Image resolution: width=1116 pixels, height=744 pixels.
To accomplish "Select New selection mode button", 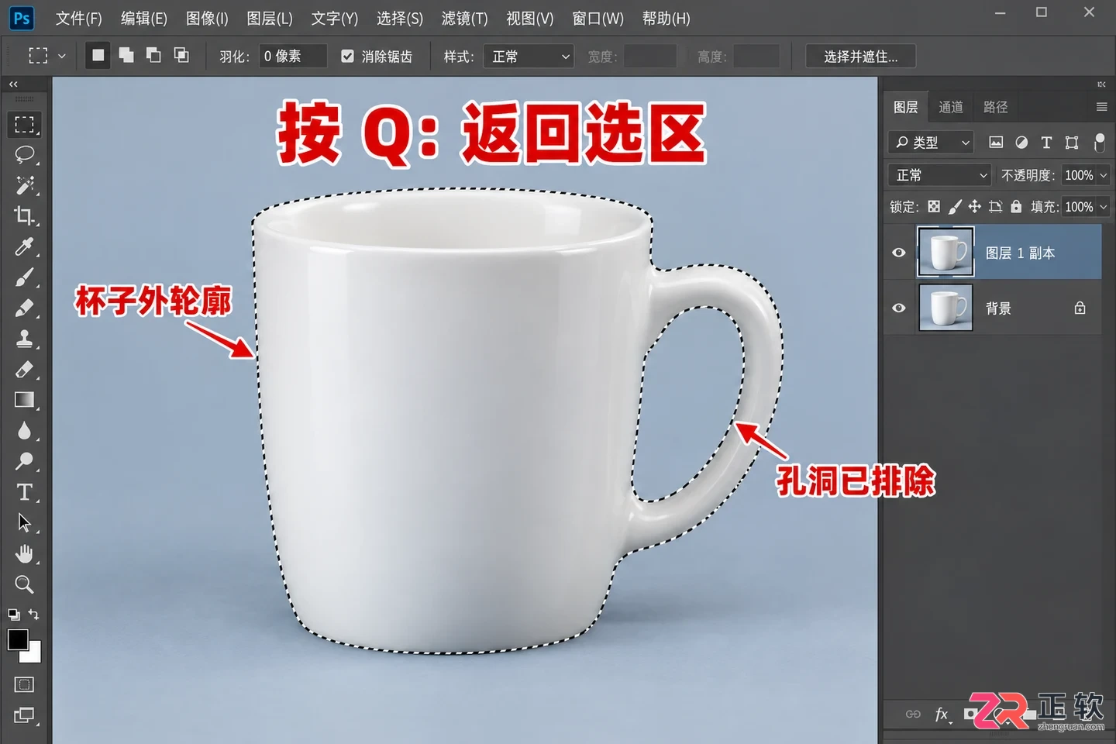I will (98, 56).
